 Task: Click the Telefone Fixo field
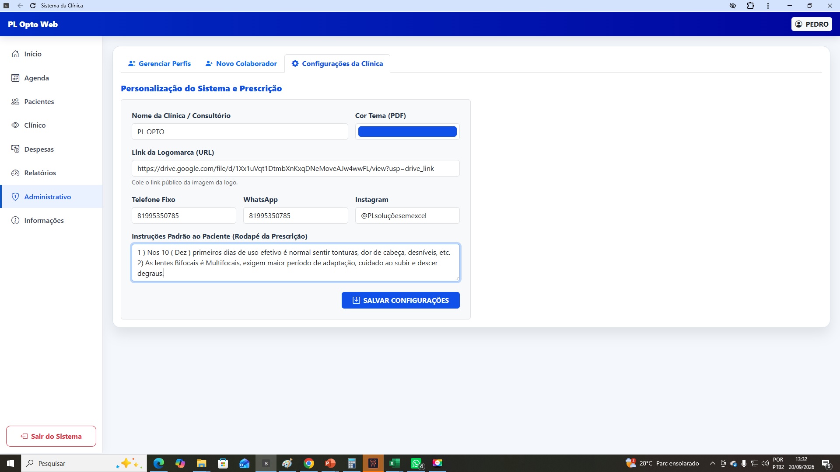pyautogui.click(x=184, y=215)
